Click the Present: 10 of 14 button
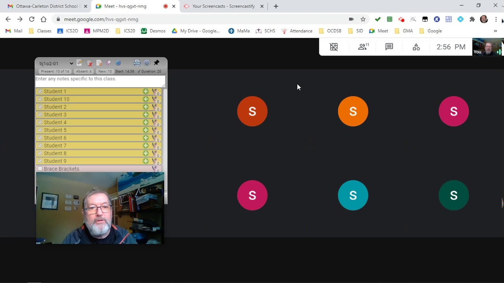The width and height of the screenshot is (504, 283). pyautogui.click(x=55, y=72)
